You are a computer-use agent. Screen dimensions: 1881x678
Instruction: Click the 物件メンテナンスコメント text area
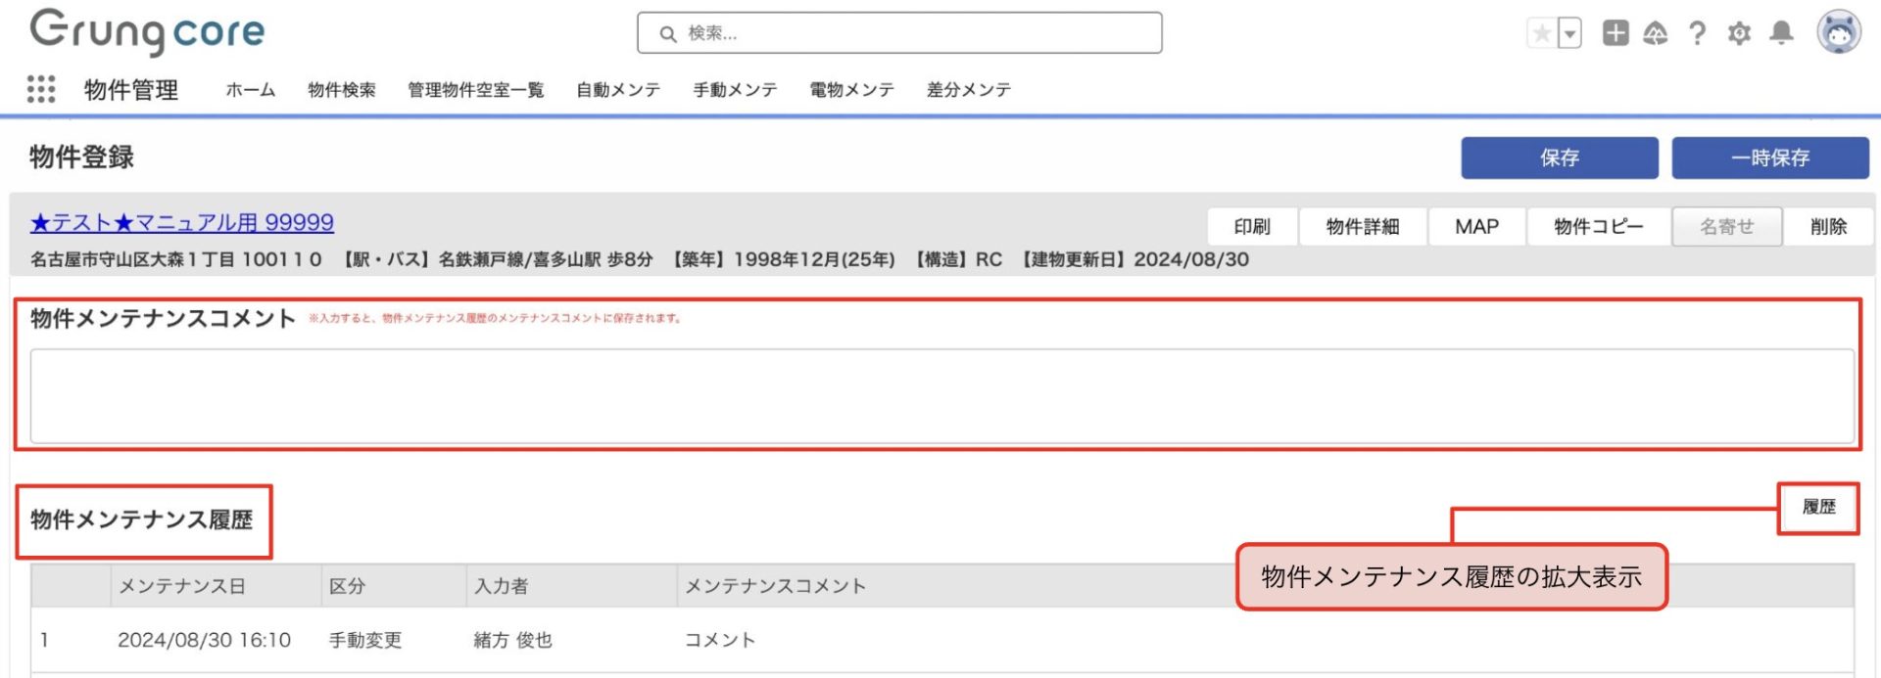[940, 396]
